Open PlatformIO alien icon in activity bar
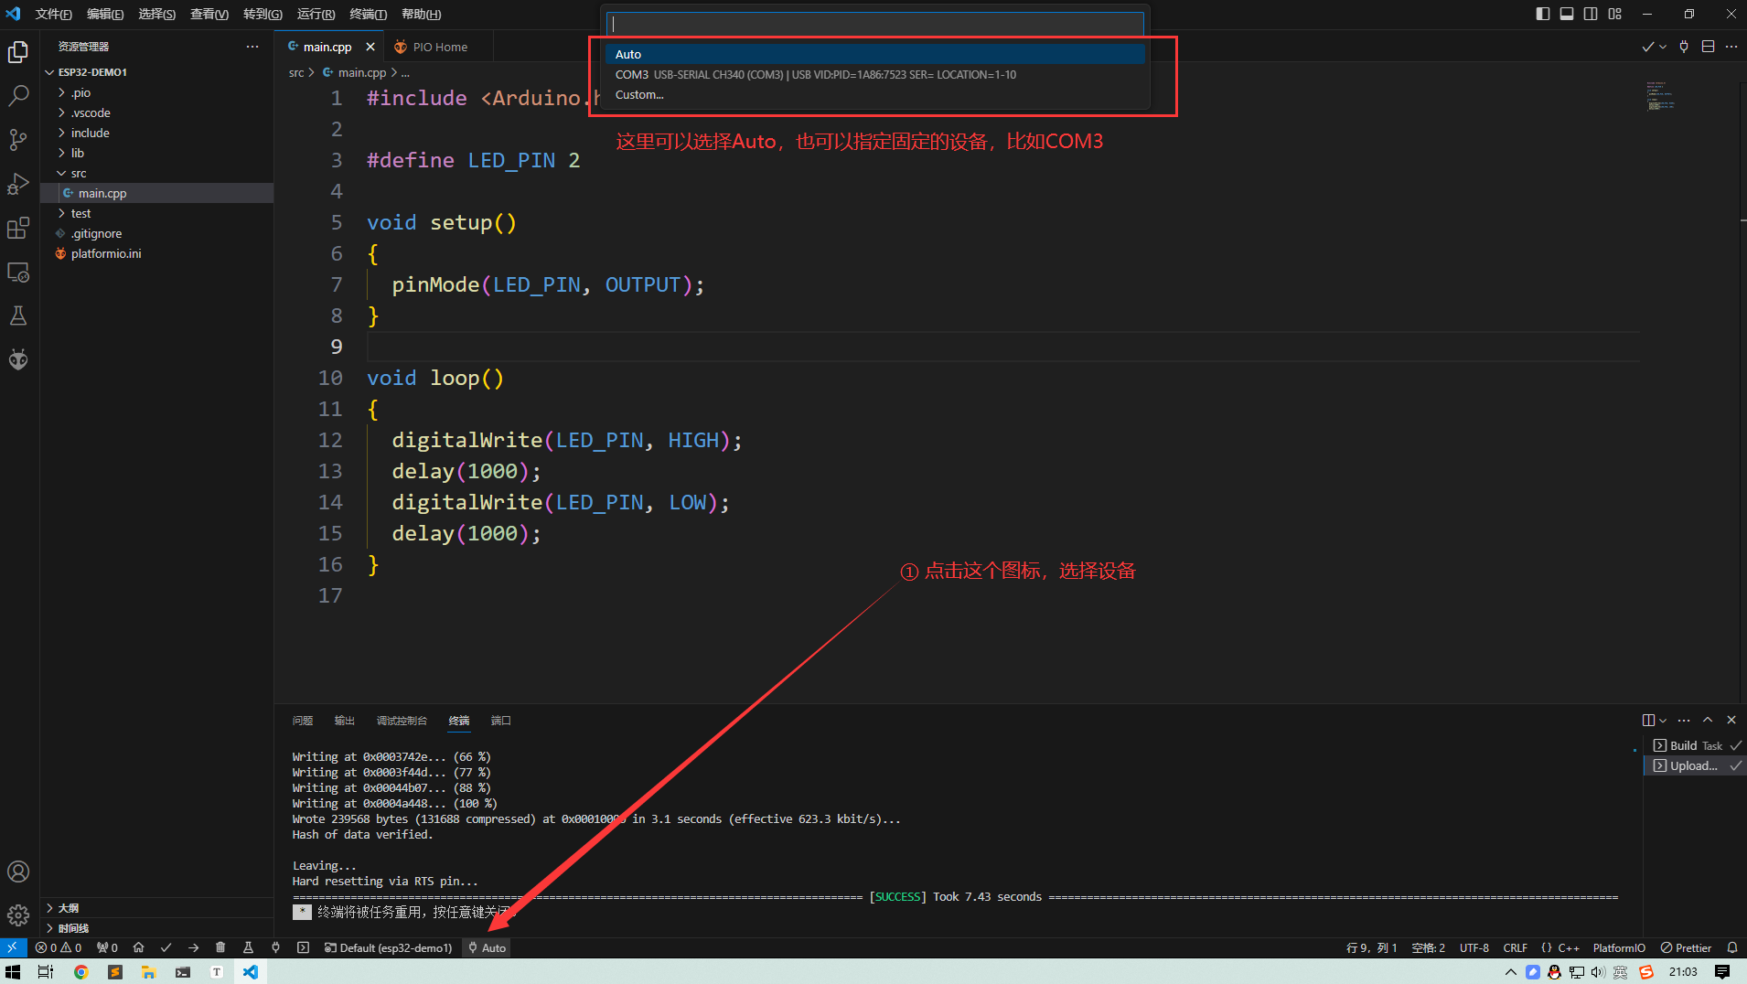The height and width of the screenshot is (984, 1747). [18, 359]
